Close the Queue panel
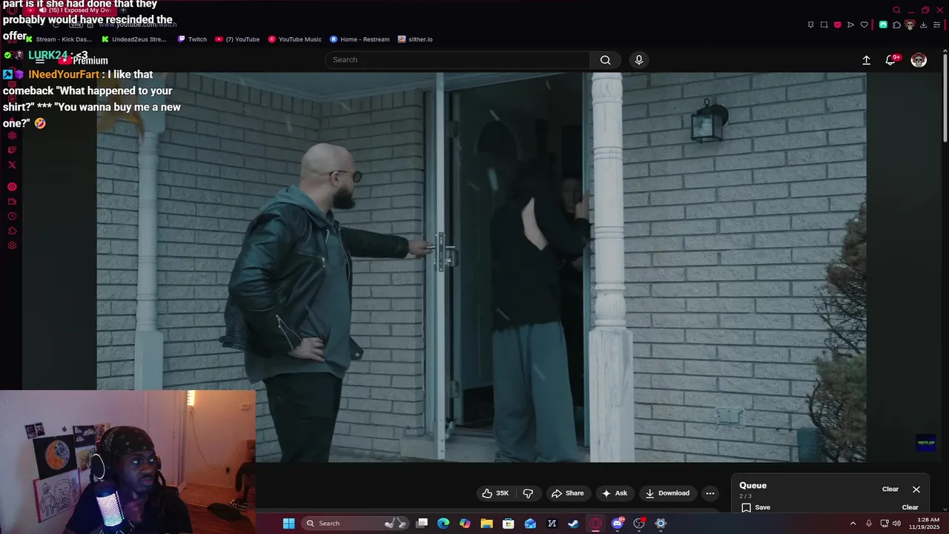Viewport: 949px width, 534px height. click(916, 489)
